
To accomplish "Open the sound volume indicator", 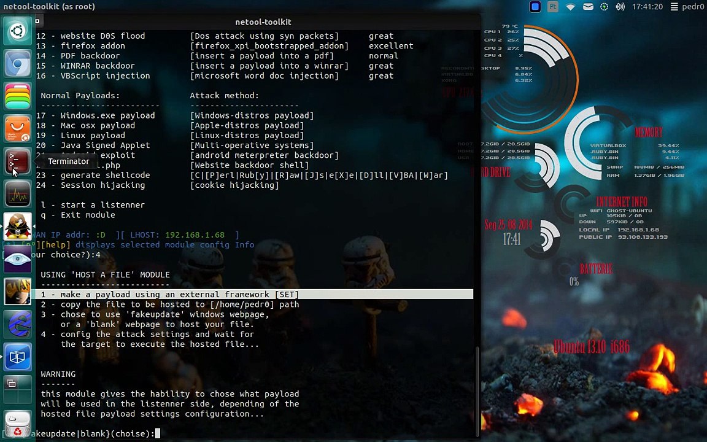I will 620,7.
